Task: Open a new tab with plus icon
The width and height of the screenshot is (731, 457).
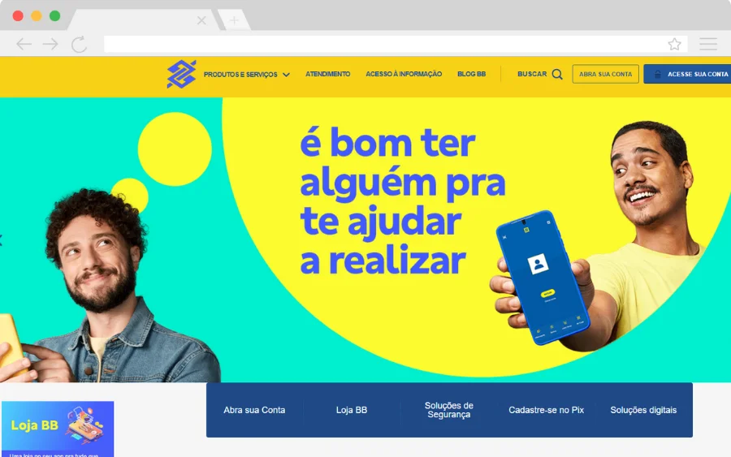Action: pyautogui.click(x=234, y=20)
